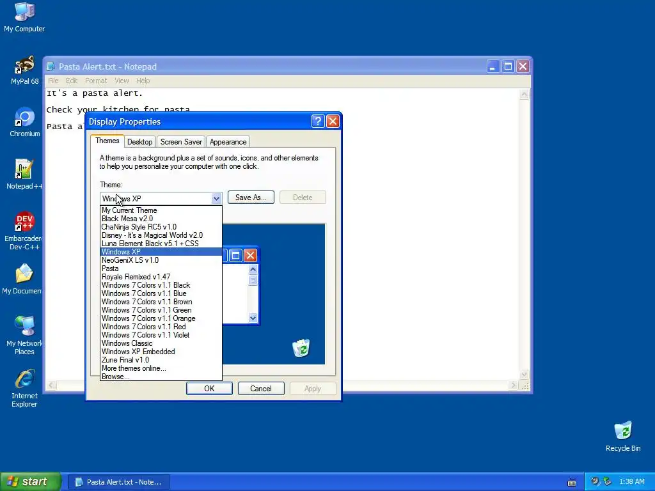Click Notepad horizontal scrollbar right arrow

514,386
